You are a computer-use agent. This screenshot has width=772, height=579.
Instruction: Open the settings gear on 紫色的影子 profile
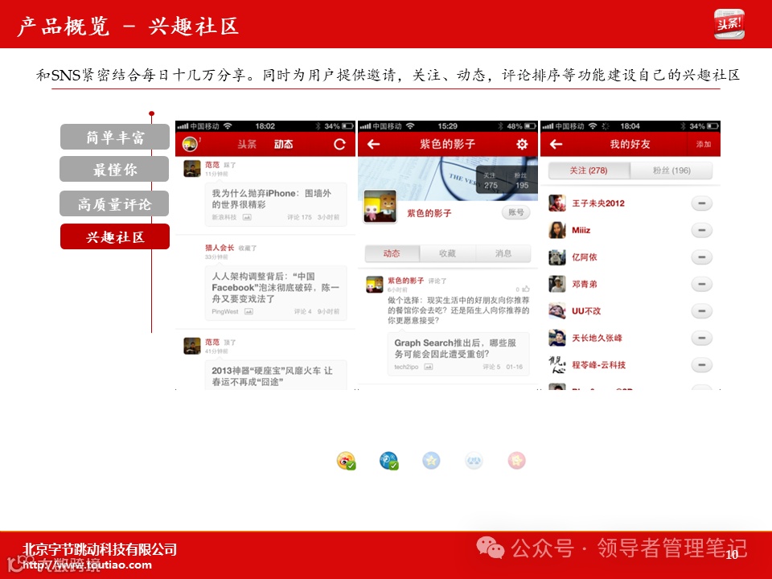pos(521,146)
